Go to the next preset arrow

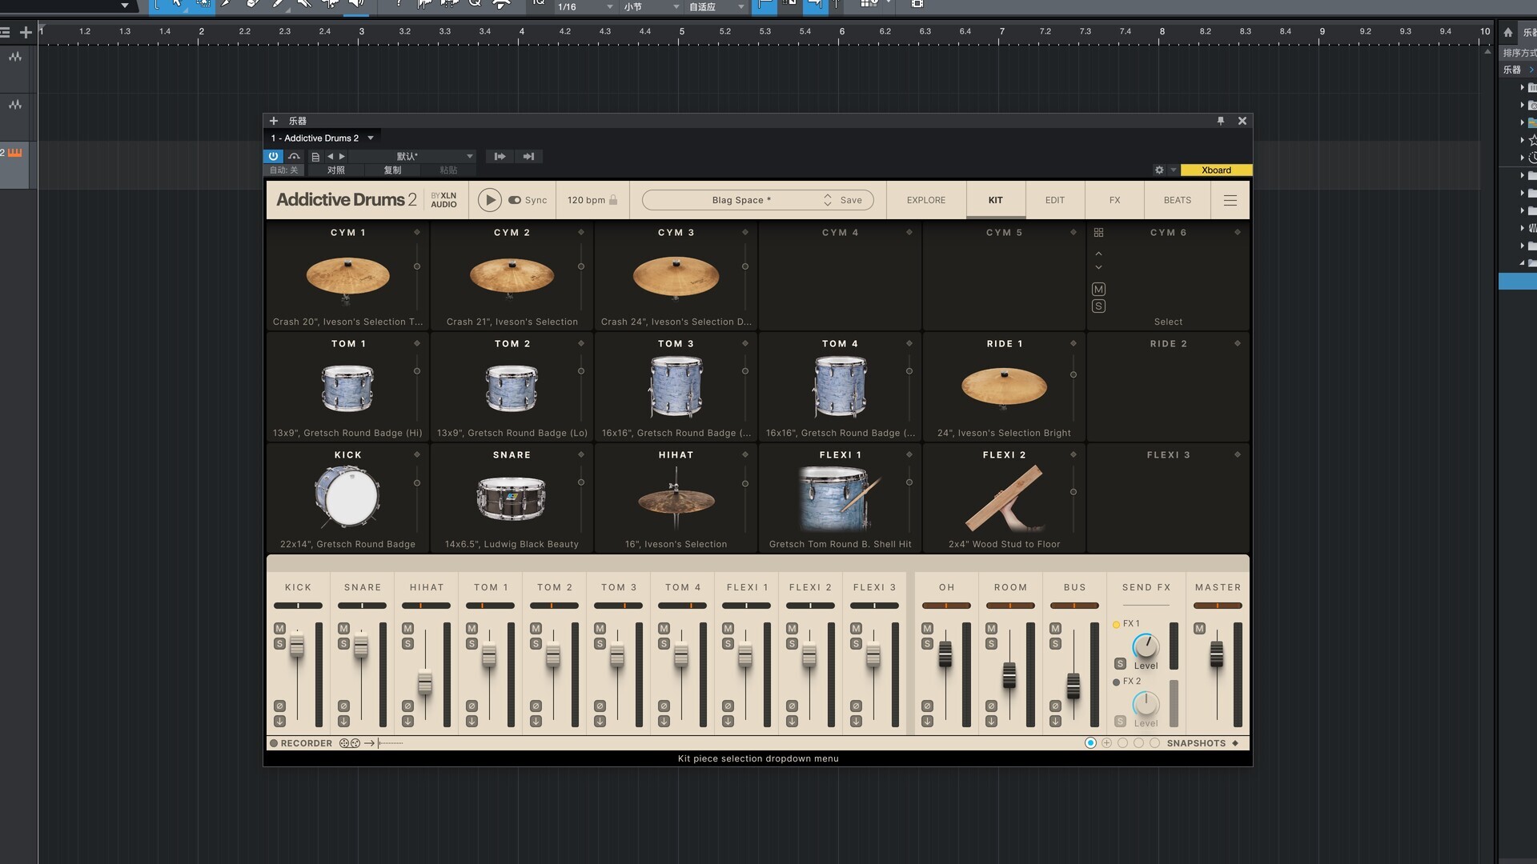(342, 157)
